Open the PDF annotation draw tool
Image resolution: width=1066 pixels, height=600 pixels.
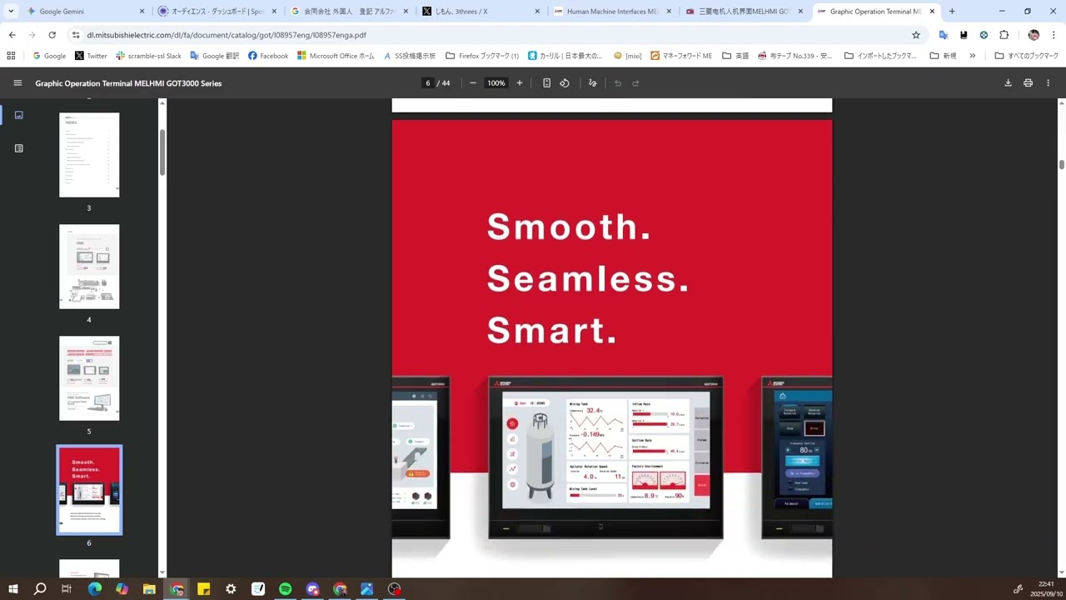592,83
